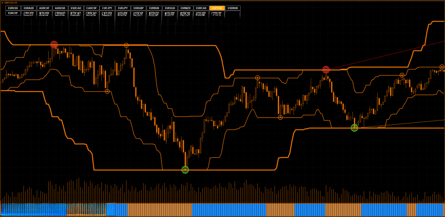This screenshot has height=217, width=445.
Task: Switch to the USDRUB tab
Action: 233,8
